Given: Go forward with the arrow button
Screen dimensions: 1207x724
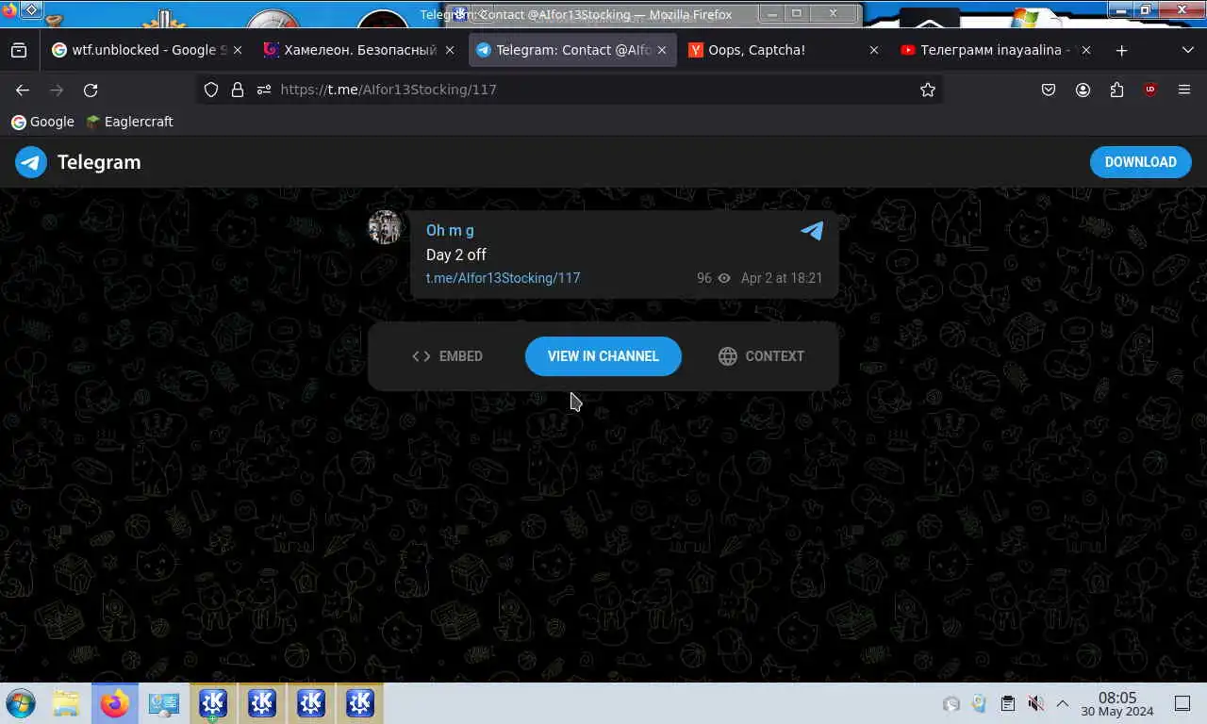Looking at the screenshot, I should point(57,90).
